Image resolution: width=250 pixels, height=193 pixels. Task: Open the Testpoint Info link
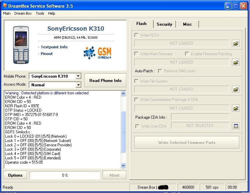click(54, 47)
